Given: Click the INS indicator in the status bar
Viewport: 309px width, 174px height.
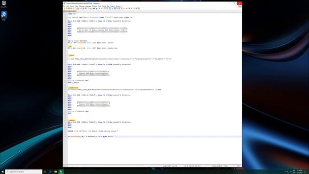Looking at the screenshot, I should coord(238,166).
